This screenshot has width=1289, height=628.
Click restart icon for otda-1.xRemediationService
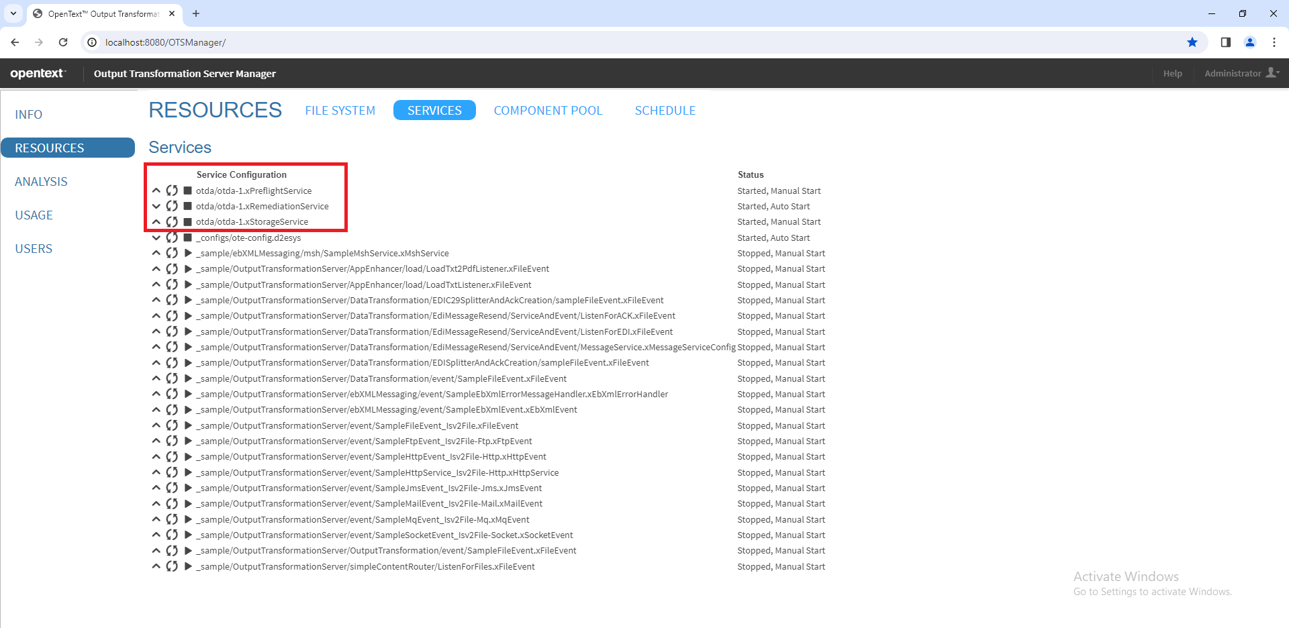click(x=172, y=207)
